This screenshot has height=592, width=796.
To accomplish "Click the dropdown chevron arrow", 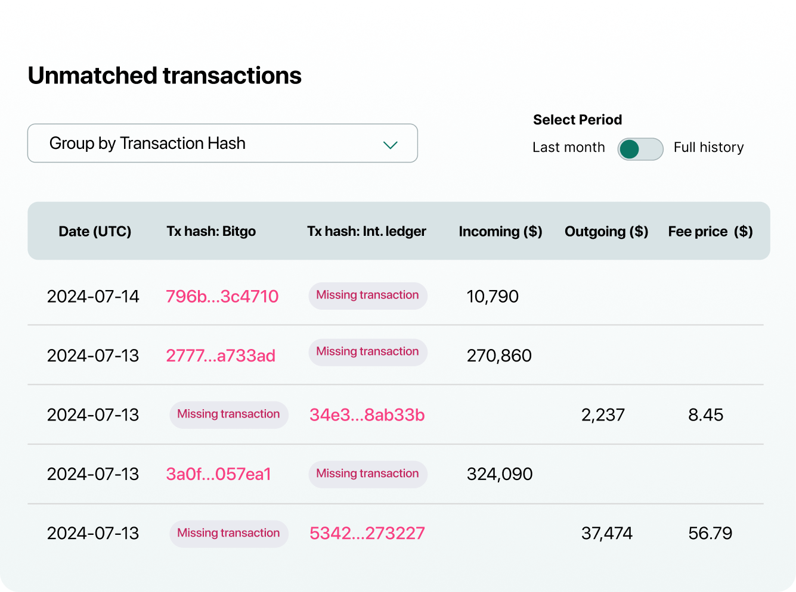I will click(x=391, y=145).
